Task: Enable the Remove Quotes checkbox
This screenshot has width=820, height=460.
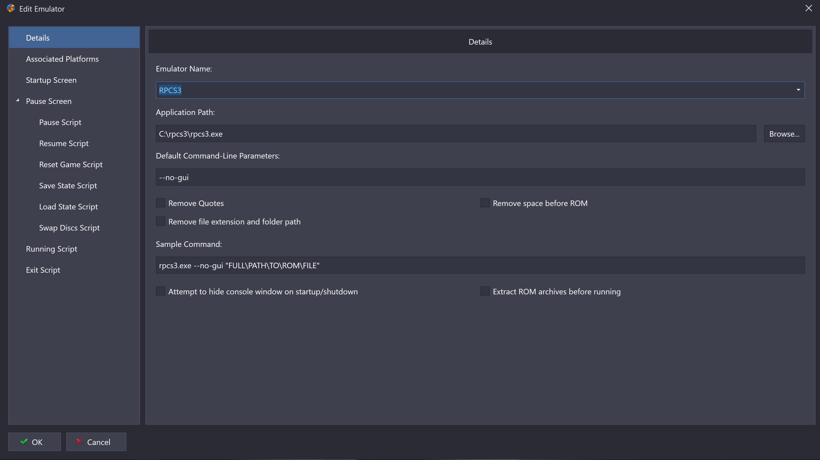Action: [160, 203]
